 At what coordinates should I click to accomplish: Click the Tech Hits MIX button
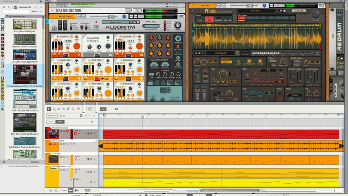point(321,5)
